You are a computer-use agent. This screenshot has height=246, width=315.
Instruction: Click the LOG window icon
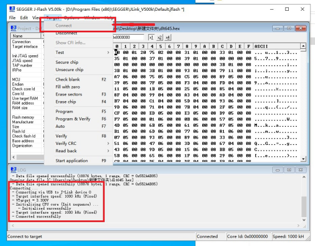coord(14,170)
